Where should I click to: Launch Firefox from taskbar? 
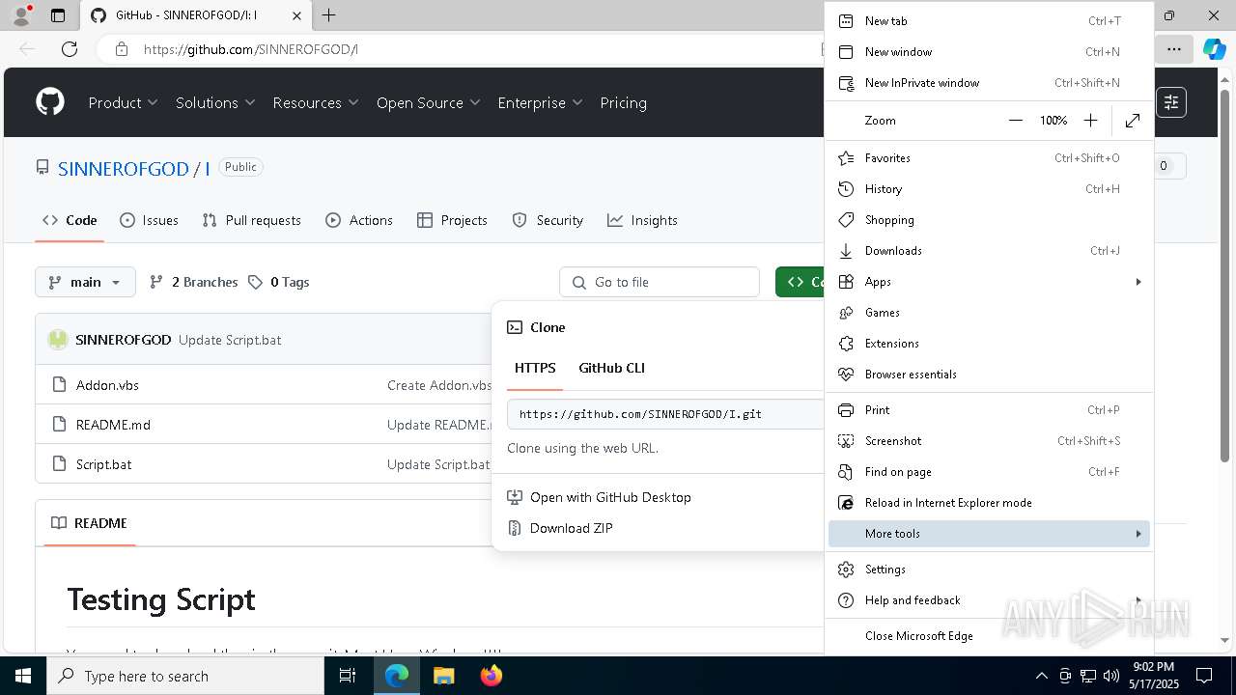click(492, 676)
